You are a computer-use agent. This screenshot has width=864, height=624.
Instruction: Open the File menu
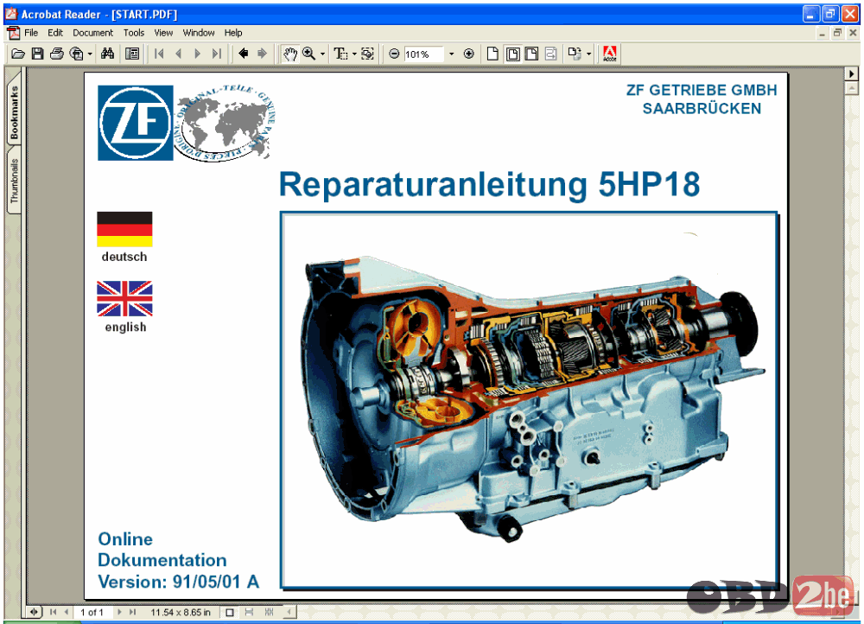point(31,33)
